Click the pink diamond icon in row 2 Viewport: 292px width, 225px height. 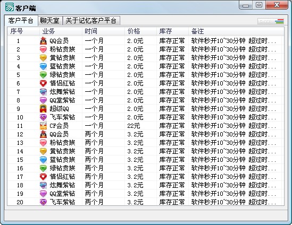(x=43, y=49)
